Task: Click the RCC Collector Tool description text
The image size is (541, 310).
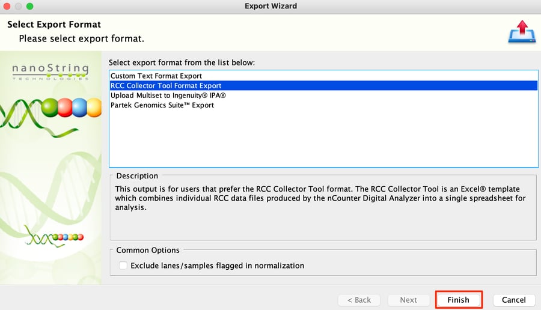Action: click(320, 198)
